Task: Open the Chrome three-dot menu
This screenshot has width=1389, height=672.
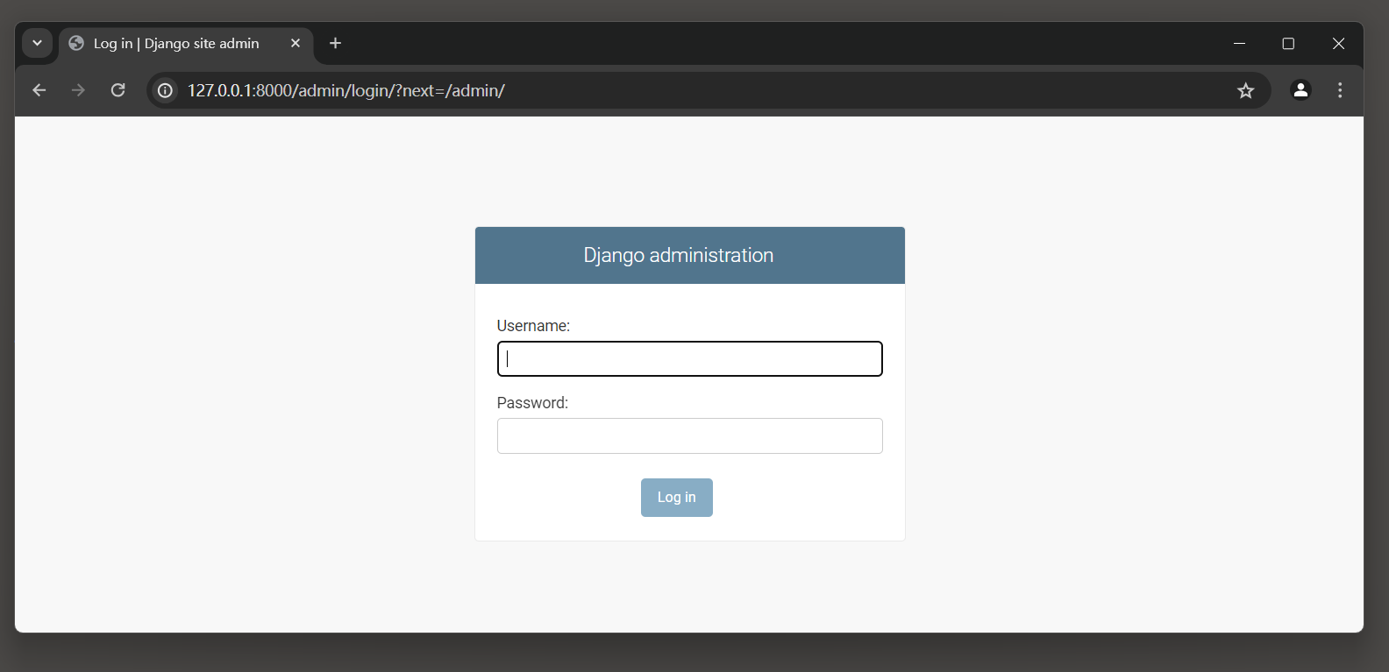Action: (x=1340, y=90)
